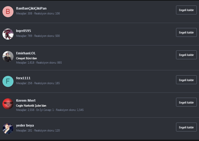Click ferx1111's letter F avatar
199x141 pixels.
tap(8, 81)
